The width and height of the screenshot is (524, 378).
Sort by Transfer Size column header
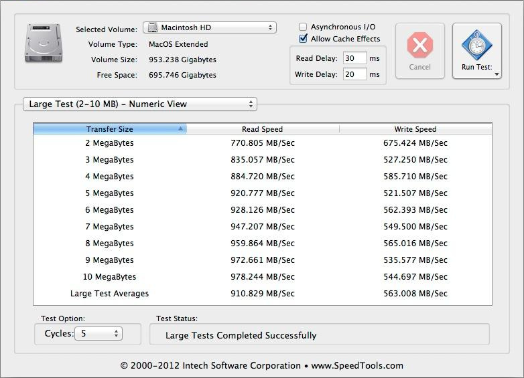[x=110, y=128]
